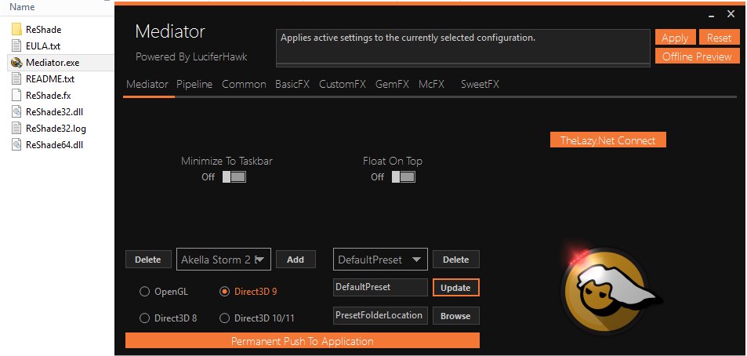Select the Direct3D 9 radio button
The height and width of the screenshot is (356, 747).
point(224,292)
